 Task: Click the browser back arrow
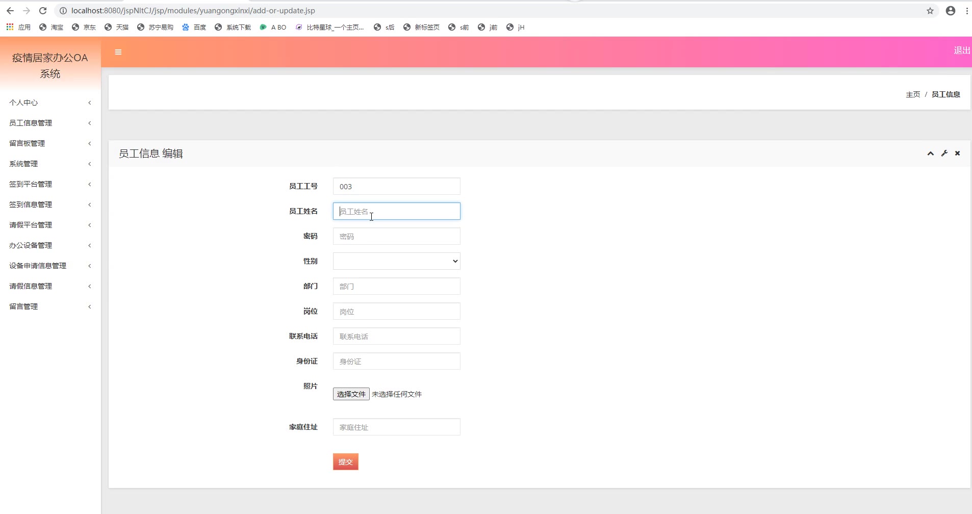tap(10, 11)
